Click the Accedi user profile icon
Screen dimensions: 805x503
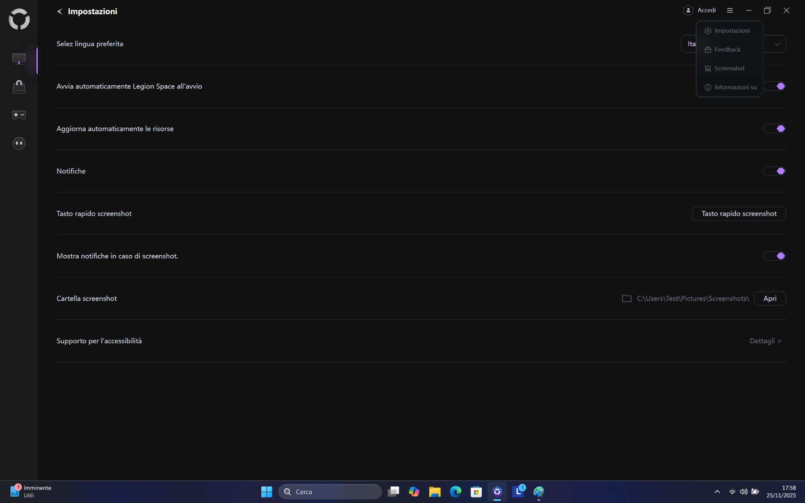(688, 10)
